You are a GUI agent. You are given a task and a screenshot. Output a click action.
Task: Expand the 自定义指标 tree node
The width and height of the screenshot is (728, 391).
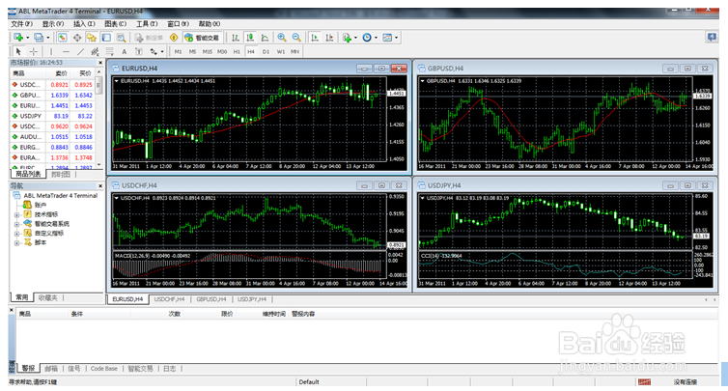16,233
